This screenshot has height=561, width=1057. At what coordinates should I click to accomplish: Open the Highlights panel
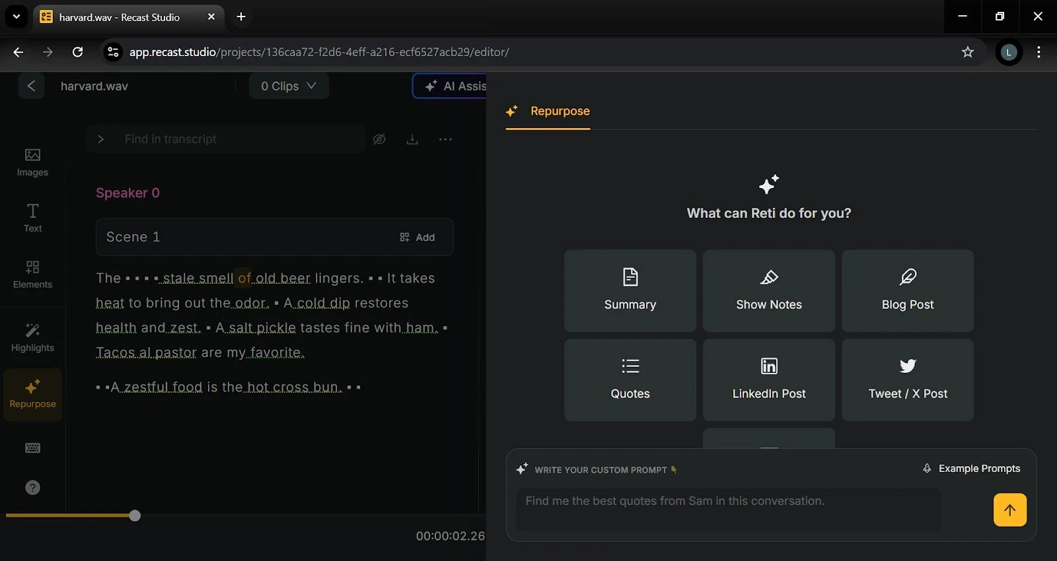point(32,337)
